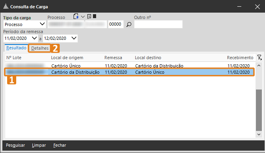This screenshot has width=265, height=153.
Task: Click into the Outro nº field
Action: pyautogui.click(x=158, y=24)
